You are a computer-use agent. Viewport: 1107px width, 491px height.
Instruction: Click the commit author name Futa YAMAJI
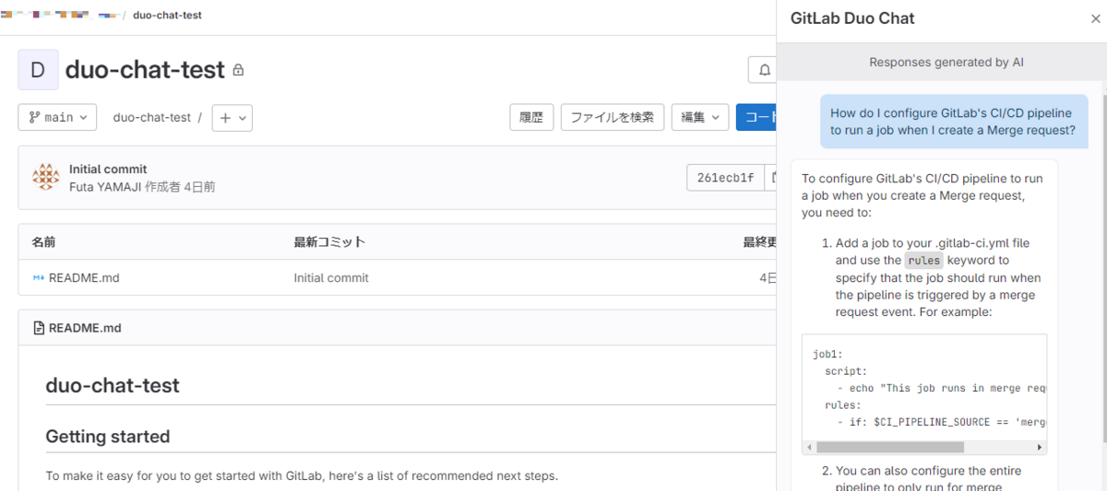tap(105, 186)
